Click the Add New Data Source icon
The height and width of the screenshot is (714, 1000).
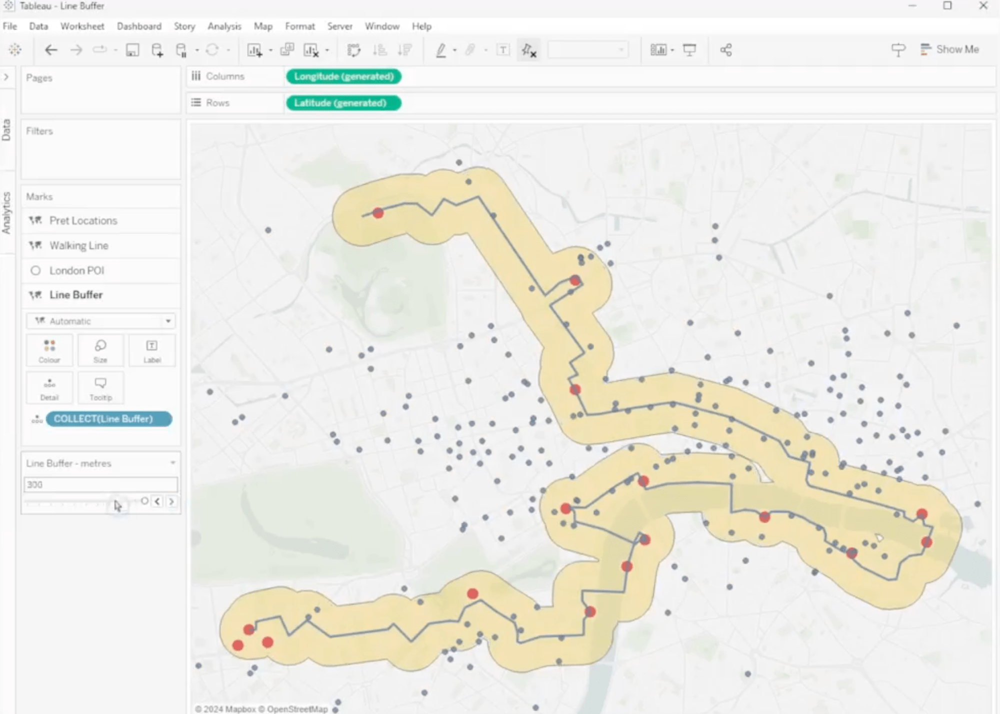point(157,50)
